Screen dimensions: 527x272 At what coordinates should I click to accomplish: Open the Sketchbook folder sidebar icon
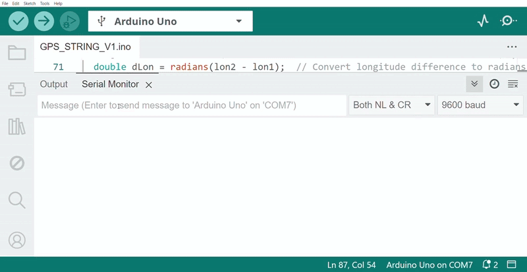pyautogui.click(x=17, y=53)
